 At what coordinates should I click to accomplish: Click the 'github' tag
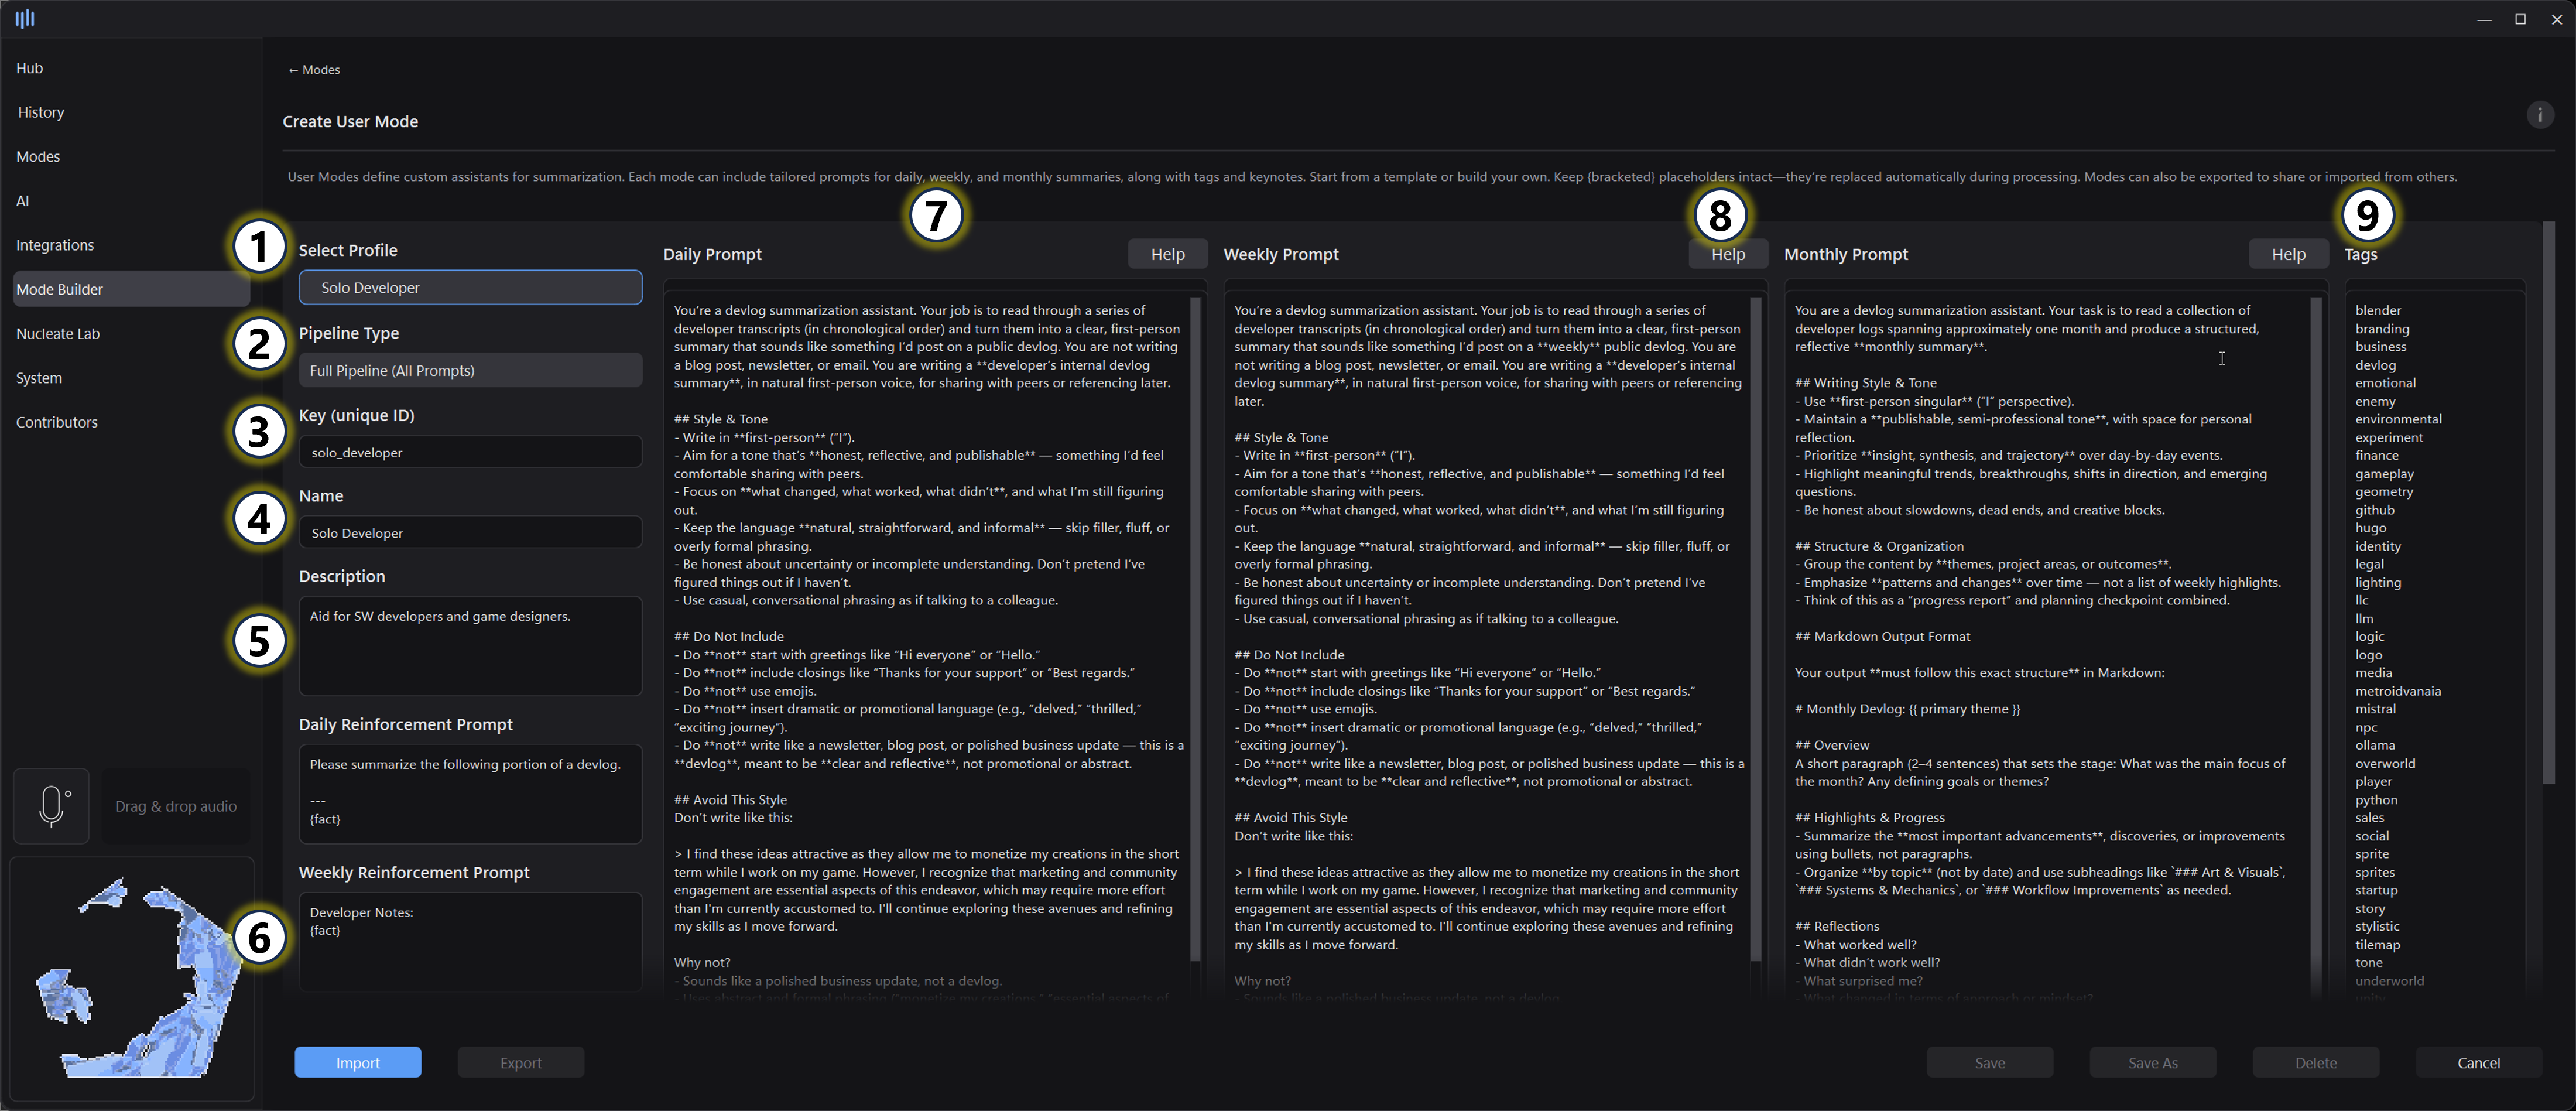point(2375,510)
